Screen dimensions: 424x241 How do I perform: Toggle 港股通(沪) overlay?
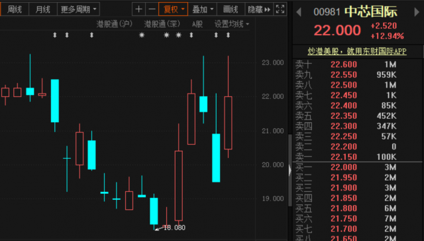tap(115, 24)
